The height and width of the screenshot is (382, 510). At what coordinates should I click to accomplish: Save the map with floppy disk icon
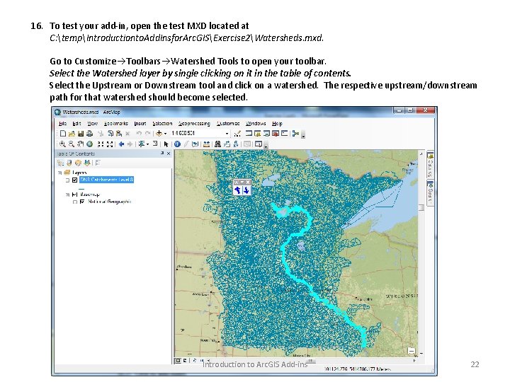(x=81, y=134)
